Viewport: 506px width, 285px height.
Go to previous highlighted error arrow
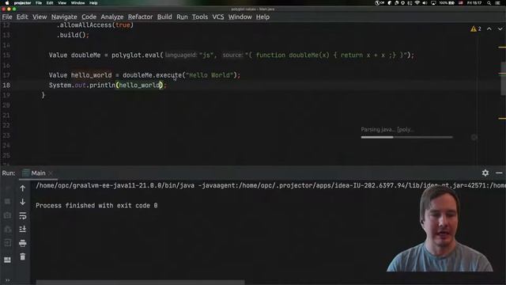click(489, 29)
